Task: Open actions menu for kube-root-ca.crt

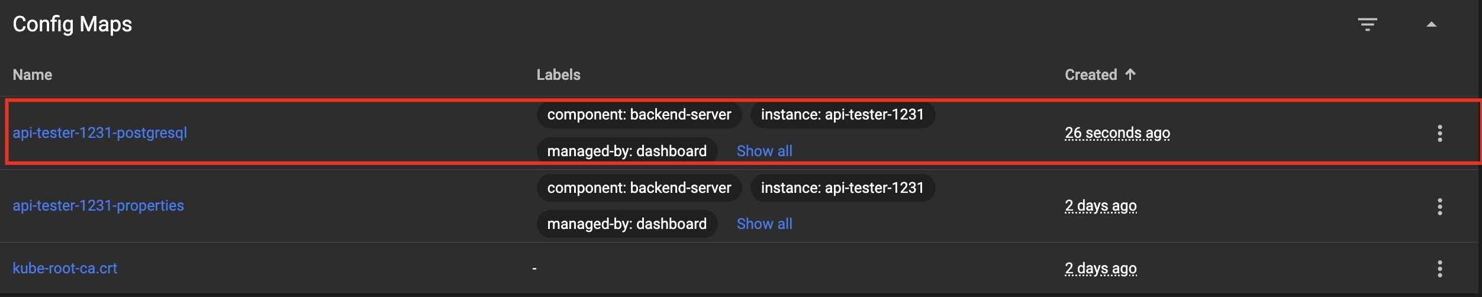Action: tap(1439, 269)
